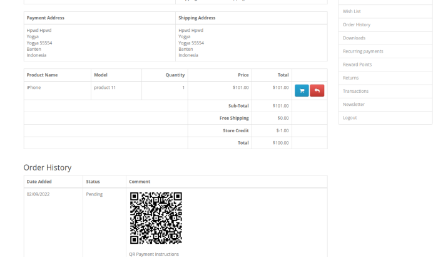Click the Comment column header
The width and height of the screenshot is (438, 257).
tap(140, 182)
